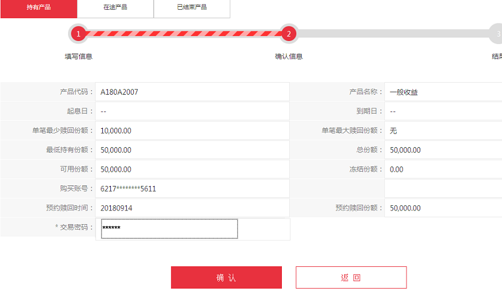Click the 产品名称 field label
Image resolution: width=502 pixels, height=292 pixels.
366,92
